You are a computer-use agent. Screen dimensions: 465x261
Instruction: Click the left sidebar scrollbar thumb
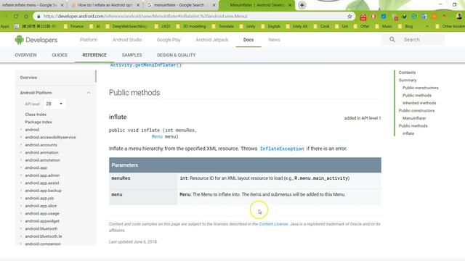96,76
